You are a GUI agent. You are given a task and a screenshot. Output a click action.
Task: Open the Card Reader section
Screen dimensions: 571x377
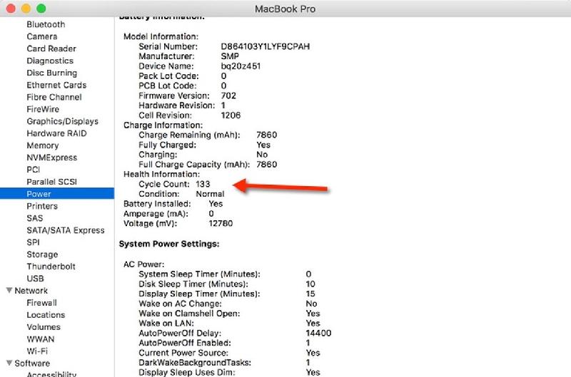tap(51, 48)
